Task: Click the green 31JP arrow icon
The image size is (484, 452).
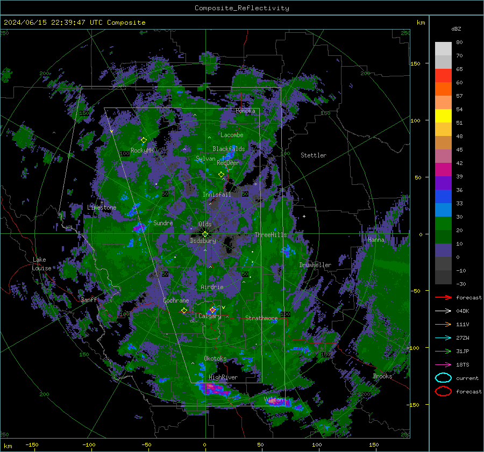Action: [443, 351]
